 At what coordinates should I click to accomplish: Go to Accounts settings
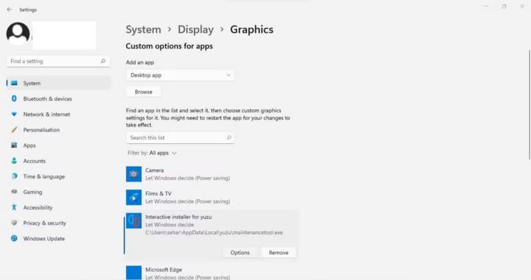tap(58, 161)
